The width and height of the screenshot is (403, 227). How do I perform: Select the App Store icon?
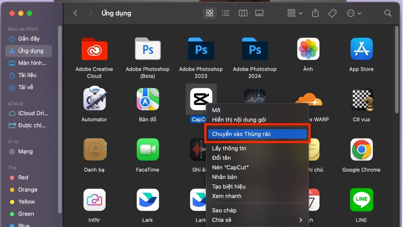(361, 49)
